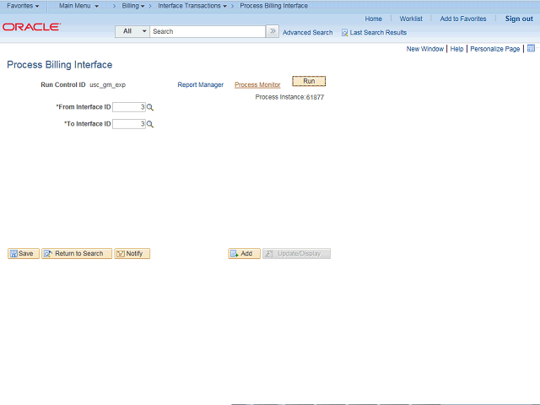The image size is (540, 405).
Task: Click the search go arrows button
Action: click(273, 31)
